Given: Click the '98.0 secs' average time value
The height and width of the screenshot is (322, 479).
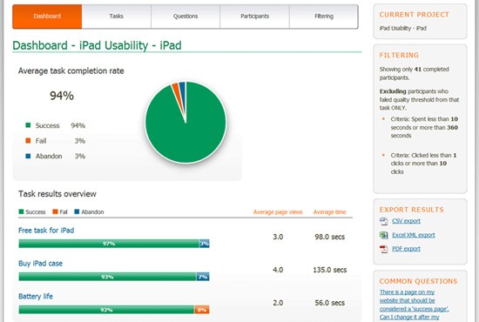Looking at the screenshot, I should tap(330, 237).
